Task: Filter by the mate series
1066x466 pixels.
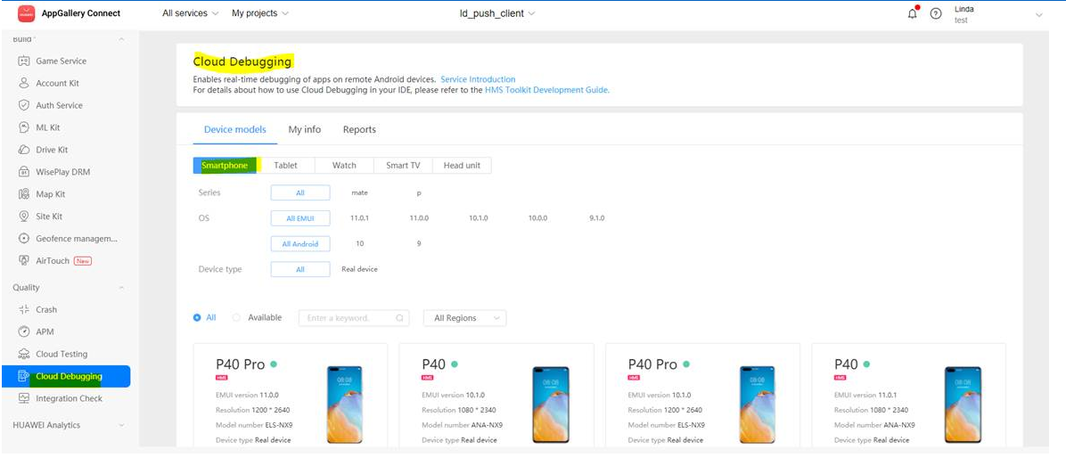Action: click(359, 193)
